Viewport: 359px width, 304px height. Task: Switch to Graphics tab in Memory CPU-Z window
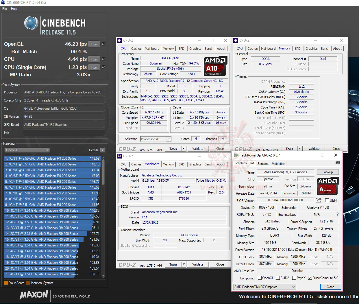tap(312, 49)
